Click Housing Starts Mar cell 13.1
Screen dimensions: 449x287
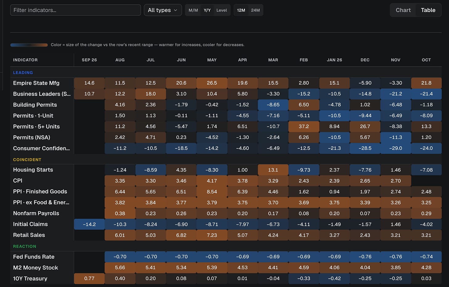273,170
